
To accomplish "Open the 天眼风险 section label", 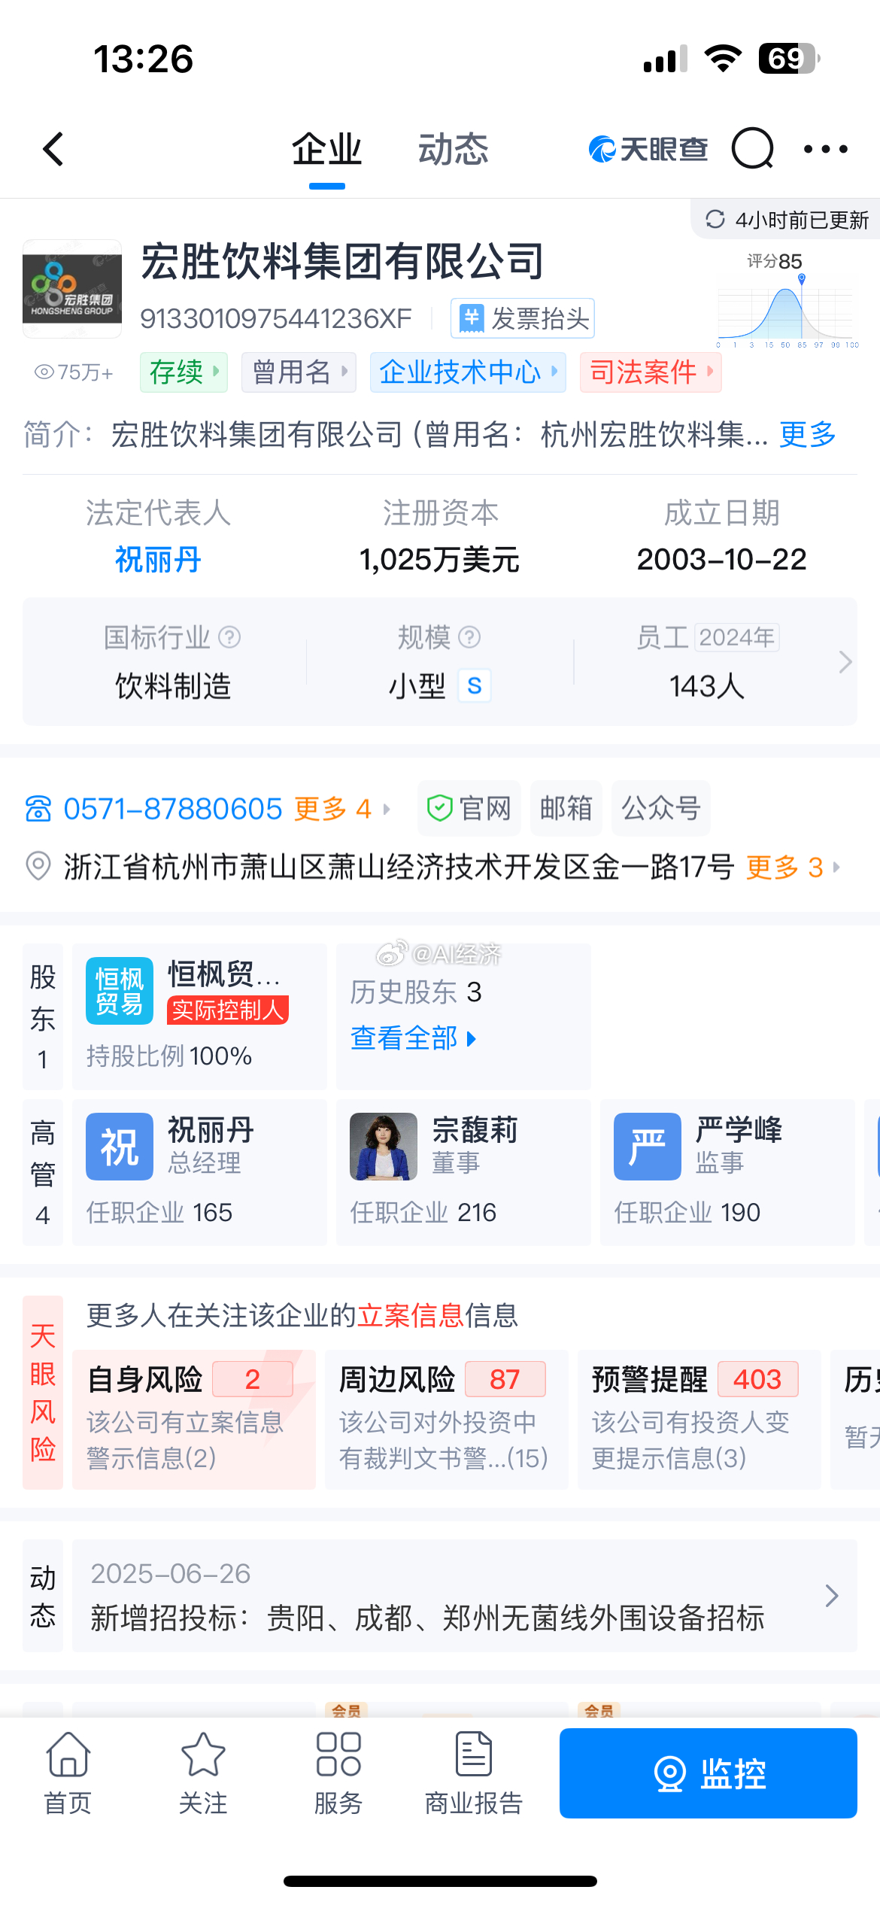I will click(x=43, y=1393).
